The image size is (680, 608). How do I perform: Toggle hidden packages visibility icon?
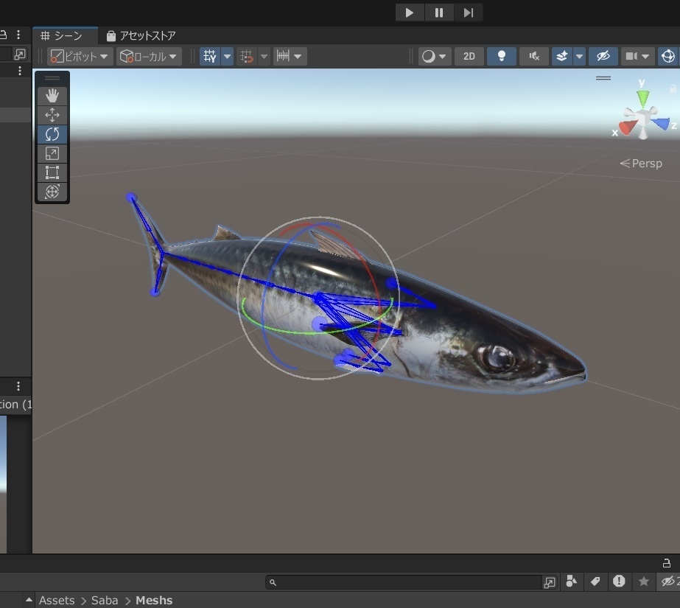tap(670, 581)
